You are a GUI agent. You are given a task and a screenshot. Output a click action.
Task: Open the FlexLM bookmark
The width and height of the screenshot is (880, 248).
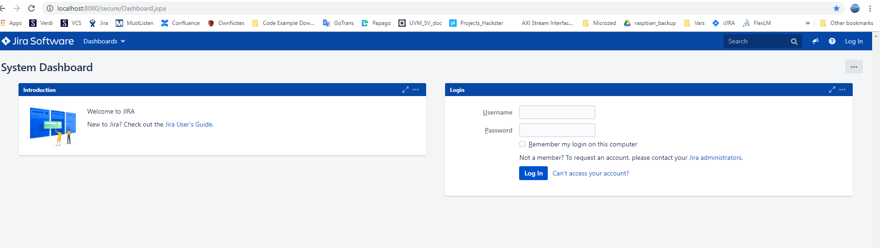(x=757, y=23)
